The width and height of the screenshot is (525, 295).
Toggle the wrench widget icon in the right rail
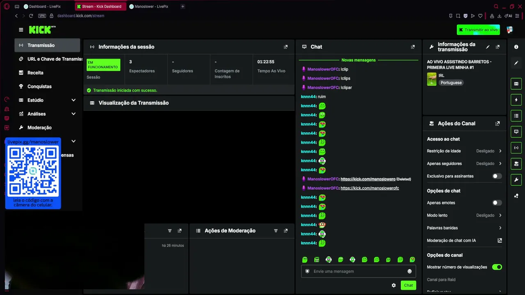(x=516, y=180)
